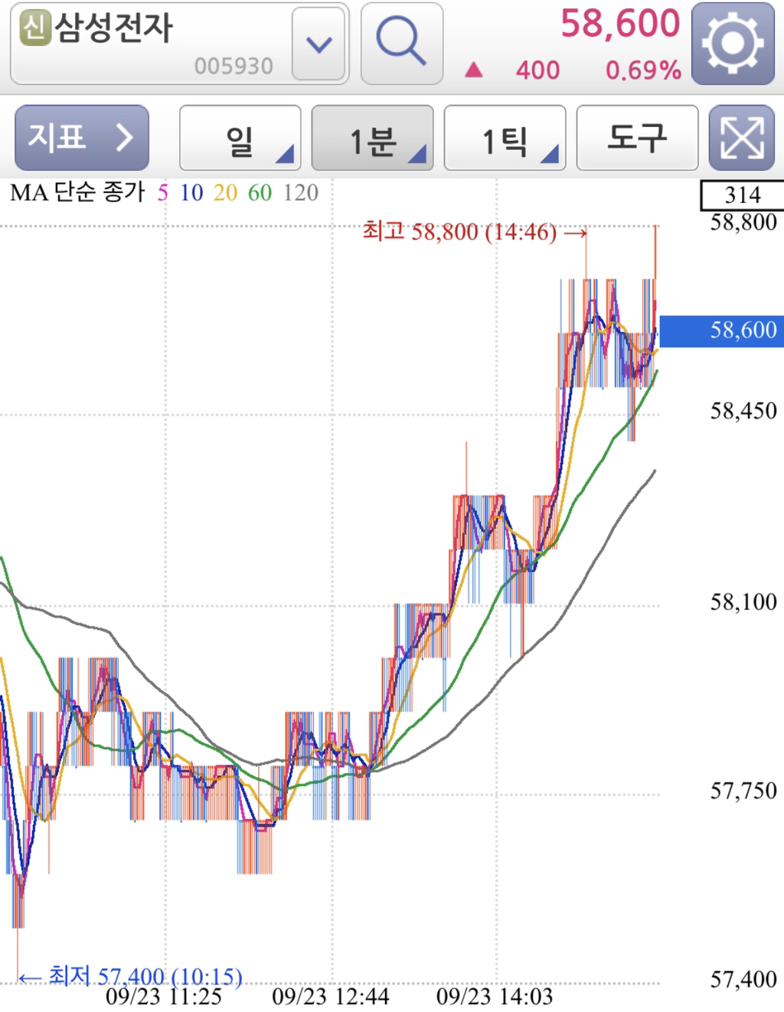Image resolution: width=784 pixels, height=1012 pixels.
Task: Click the 57,400 axis label
Action: [x=743, y=979]
